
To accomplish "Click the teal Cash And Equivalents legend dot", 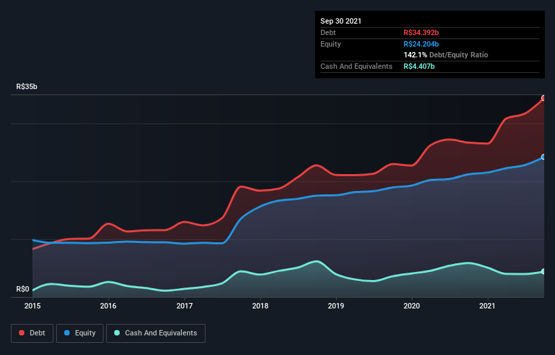I will (117, 333).
